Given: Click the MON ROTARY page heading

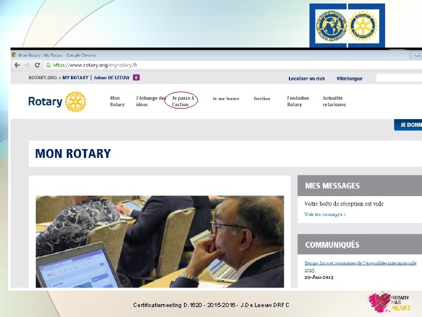Looking at the screenshot, I should pos(73,154).
